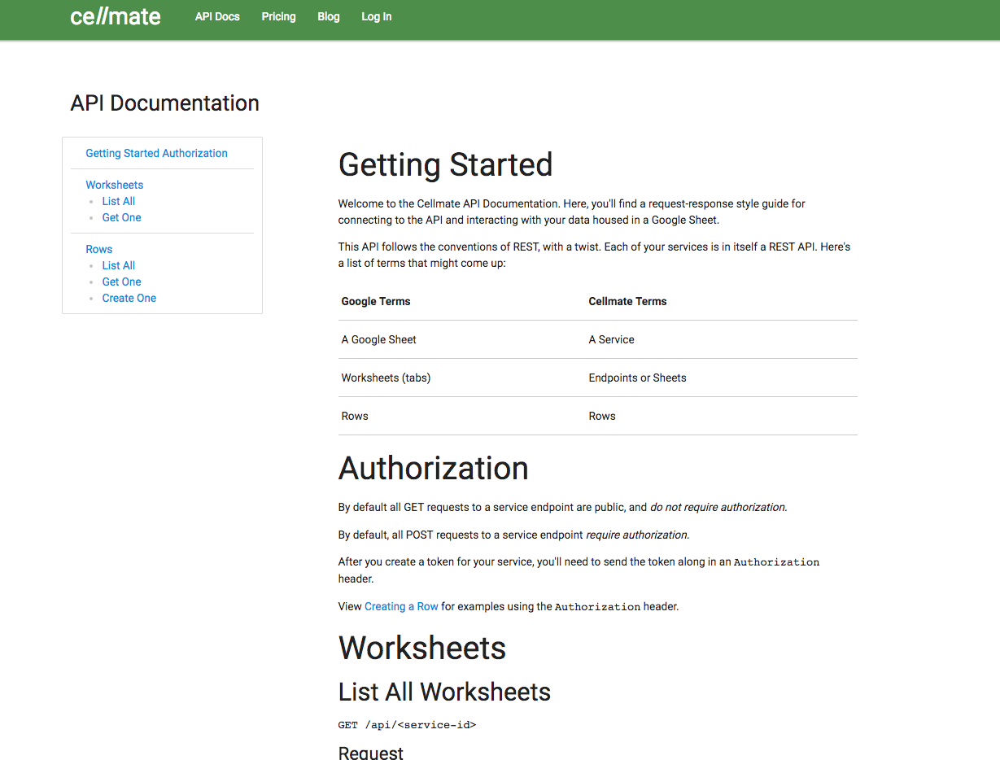The height and width of the screenshot is (760, 1000).
Task: Select Getting Started link in sidebar
Action: [121, 153]
